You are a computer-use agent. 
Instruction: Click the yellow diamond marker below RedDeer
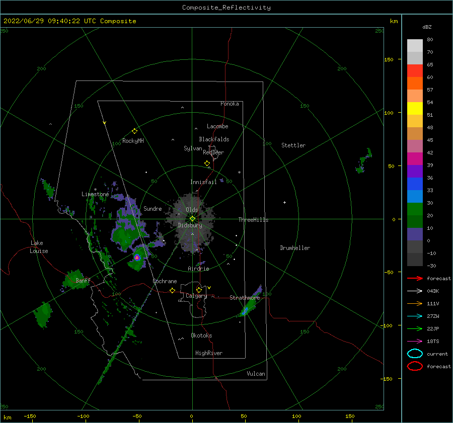pyautogui.click(x=207, y=163)
